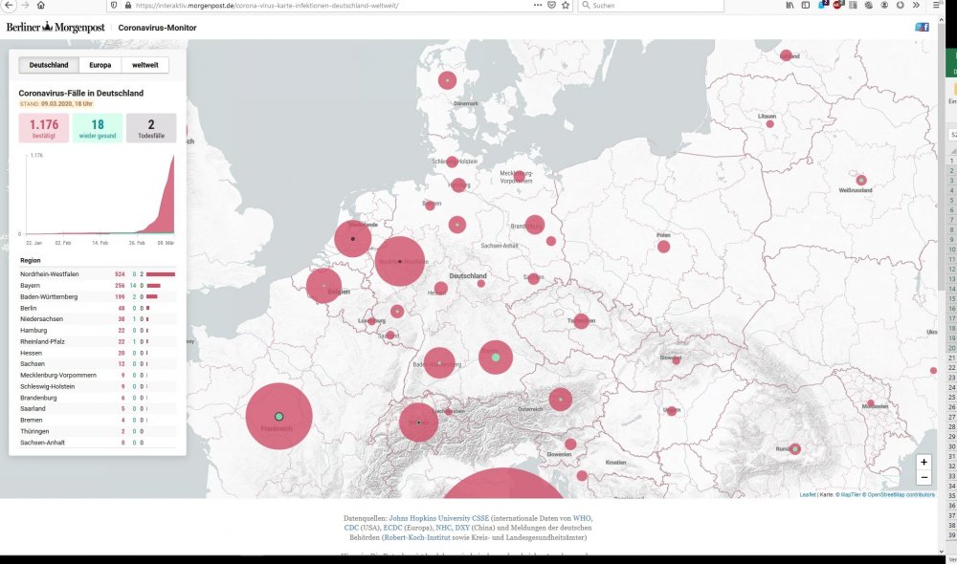Open Johns Hopkins University CSSE link

pyautogui.click(x=439, y=518)
